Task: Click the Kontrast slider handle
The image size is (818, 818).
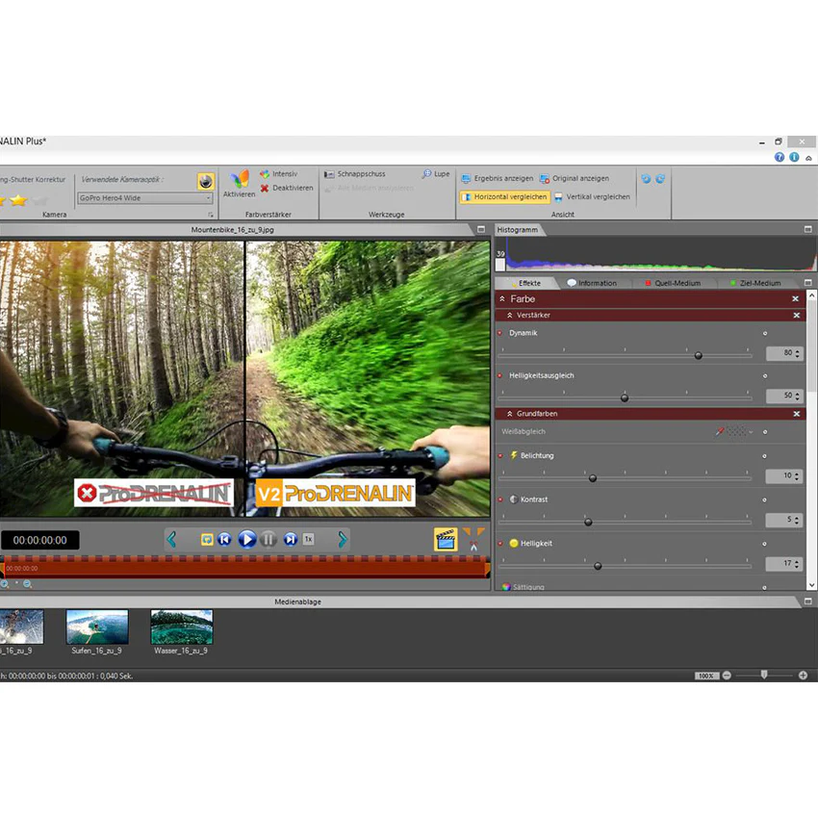Action: pos(588,523)
